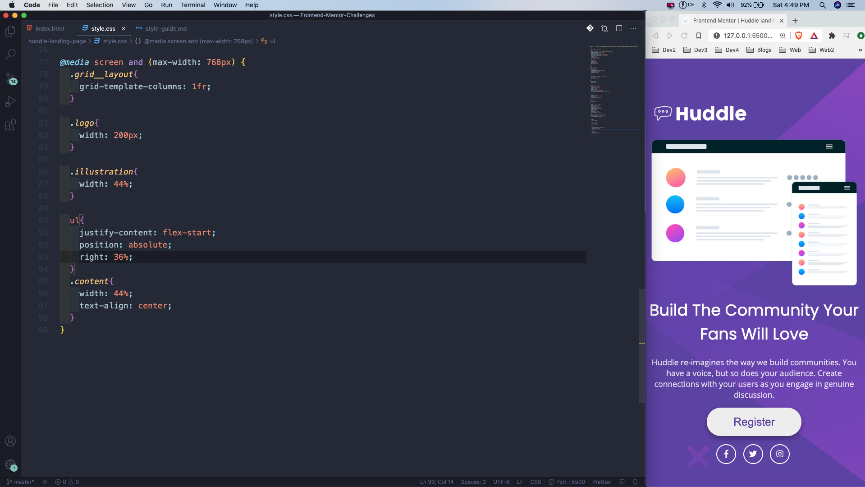The image size is (865, 487).
Task: Open the Run menu
Action: click(166, 5)
